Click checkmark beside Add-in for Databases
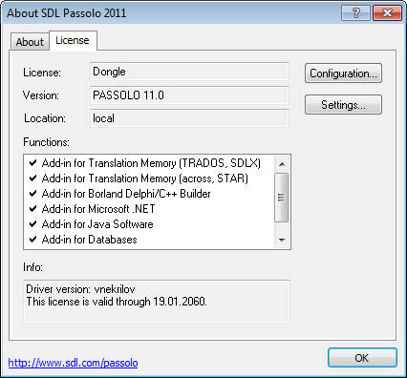 pos(32,240)
